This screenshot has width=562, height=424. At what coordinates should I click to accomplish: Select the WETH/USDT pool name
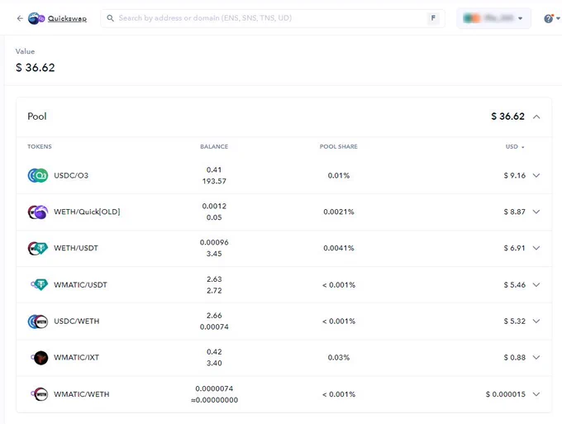pyautogui.click(x=76, y=248)
